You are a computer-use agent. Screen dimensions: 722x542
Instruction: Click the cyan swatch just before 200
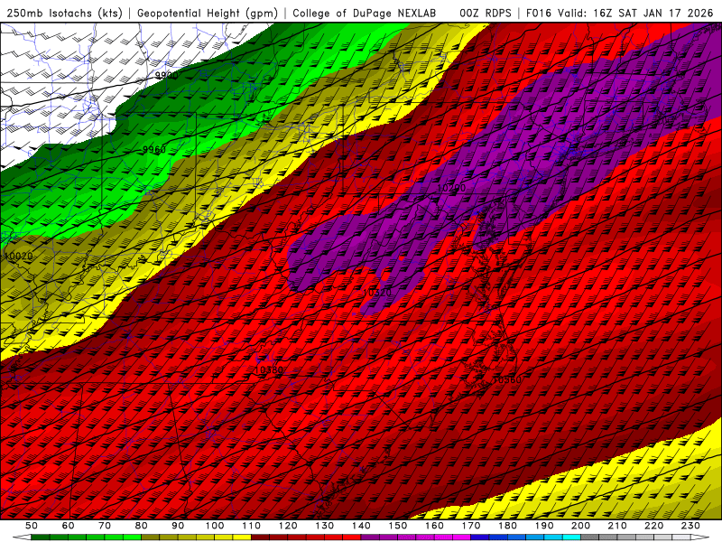pyautogui.click(x=571, y=537)
